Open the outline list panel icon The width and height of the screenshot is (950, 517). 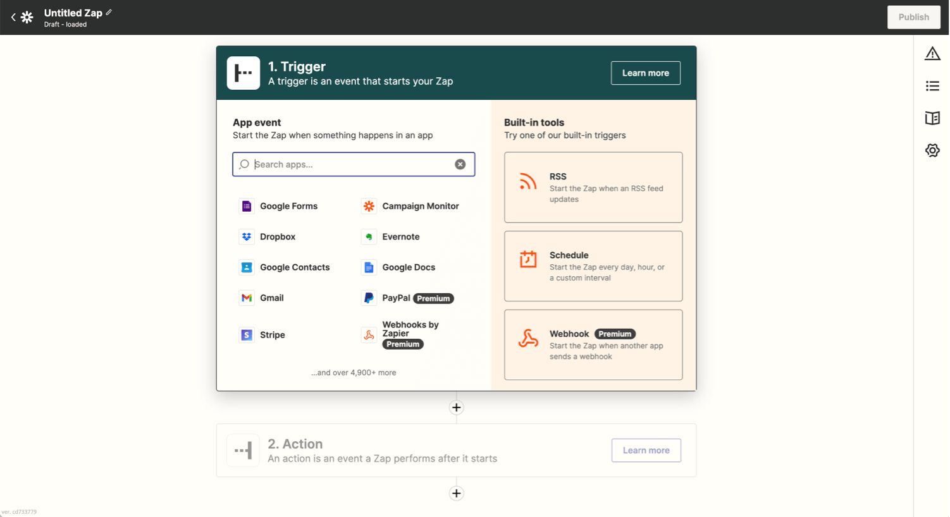pos(932,86)
